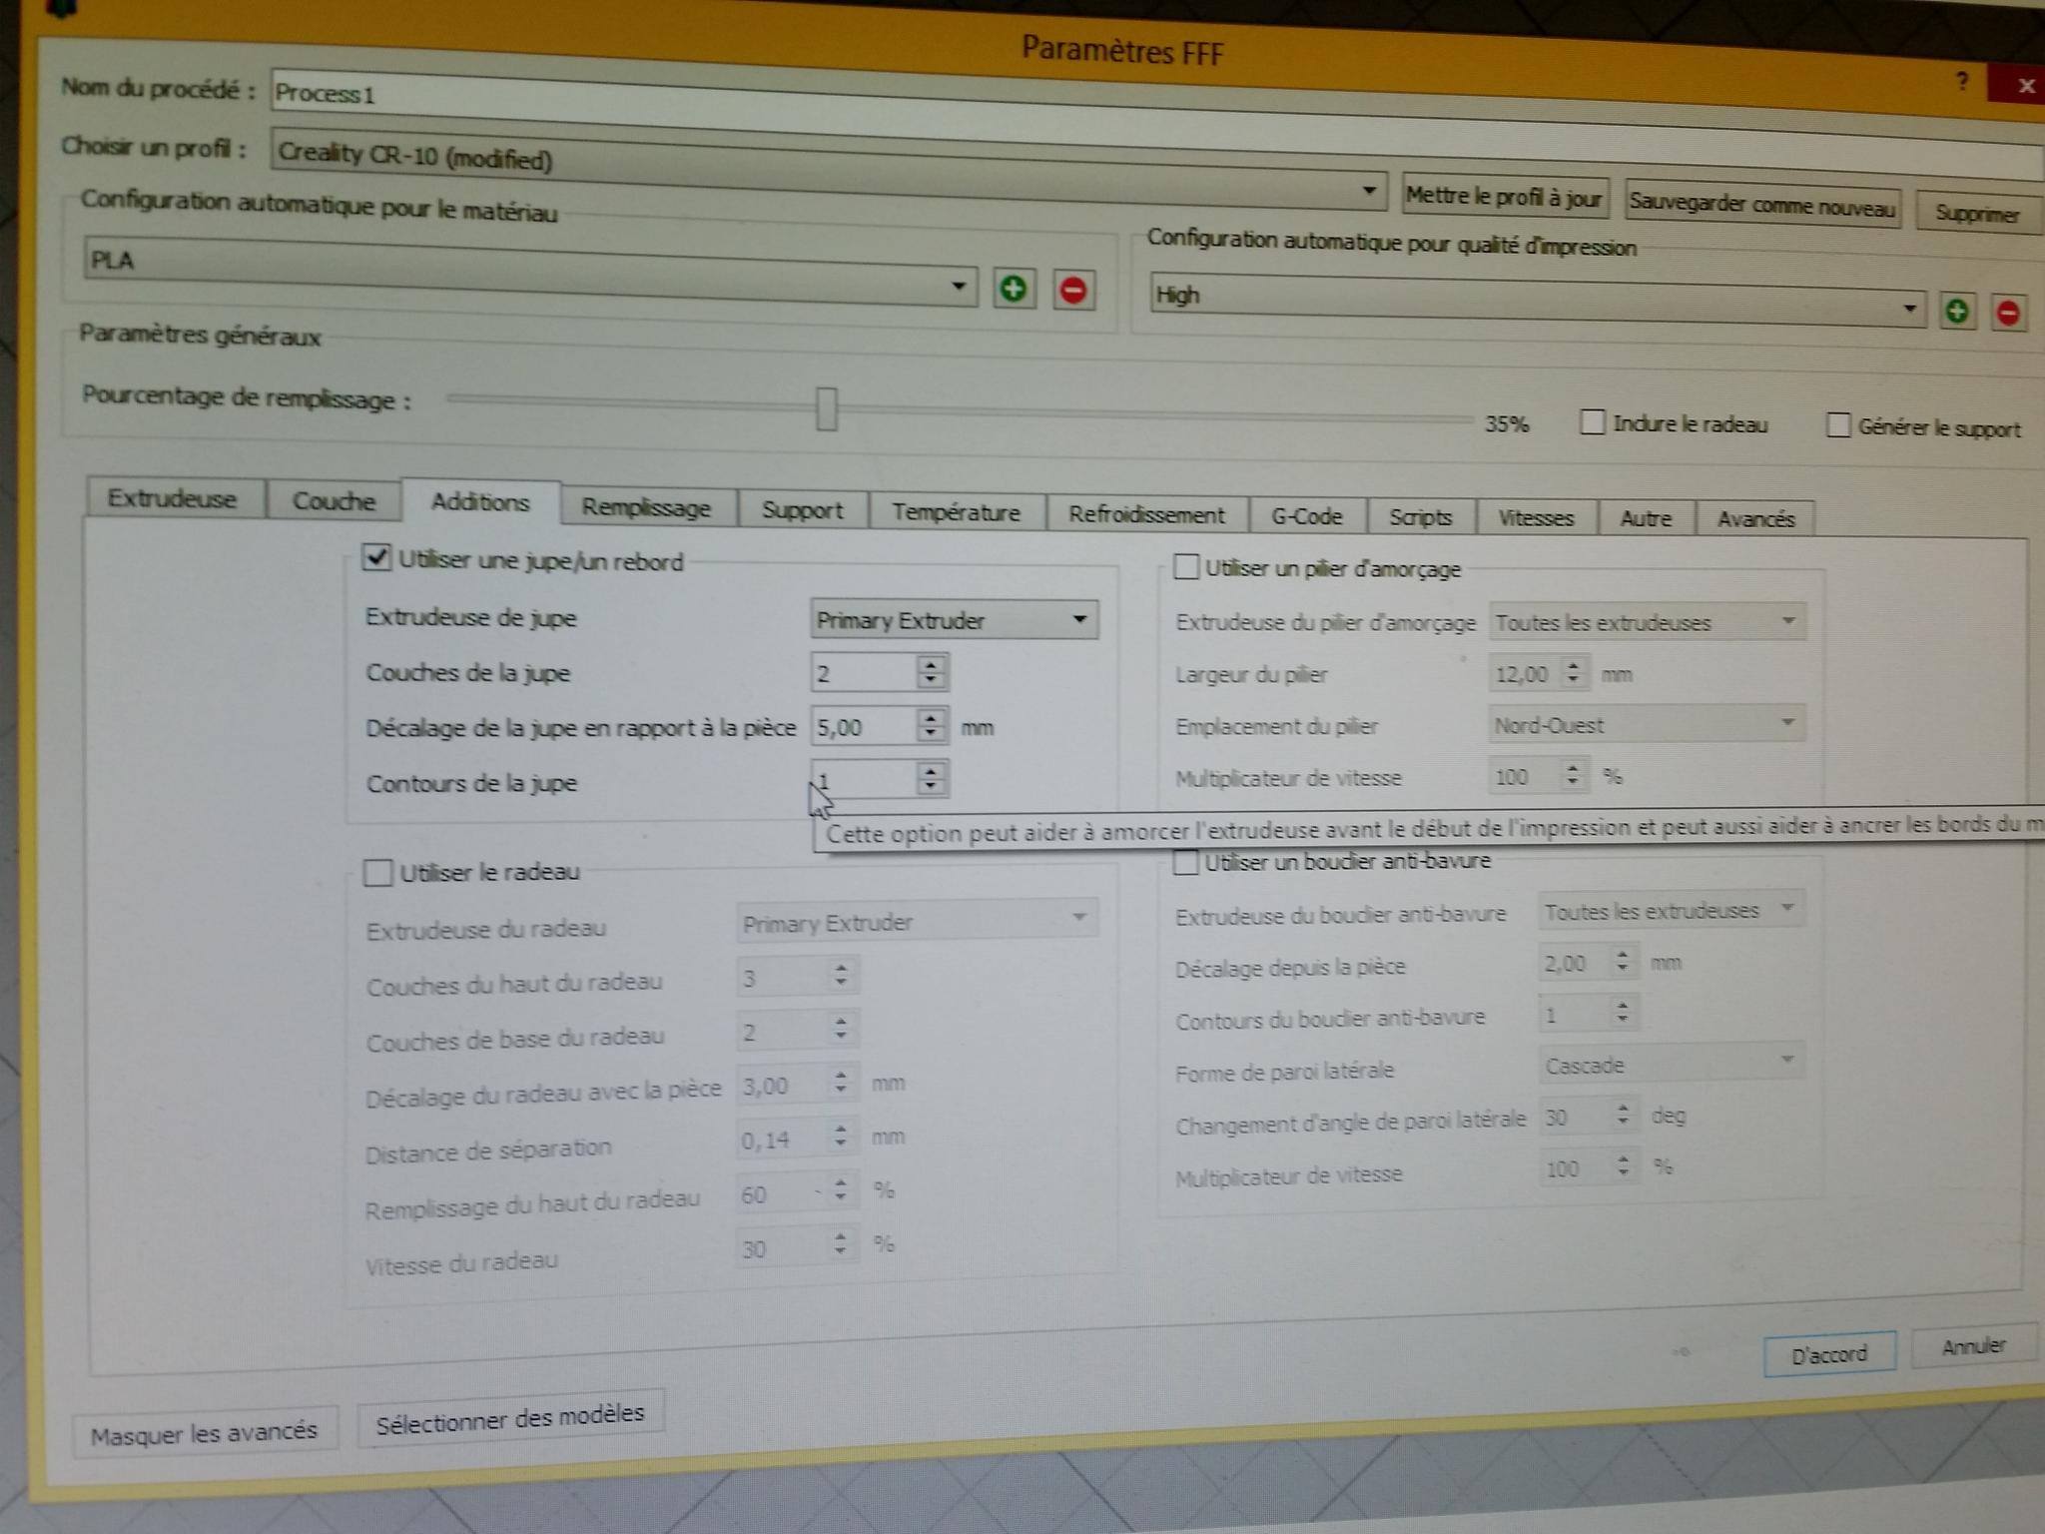Viewport: 2045px width, 1534px height.
Task: Open 'Extrudeuse de jupe' Primary Extruder dropdown
Action: tap(954, 619)
